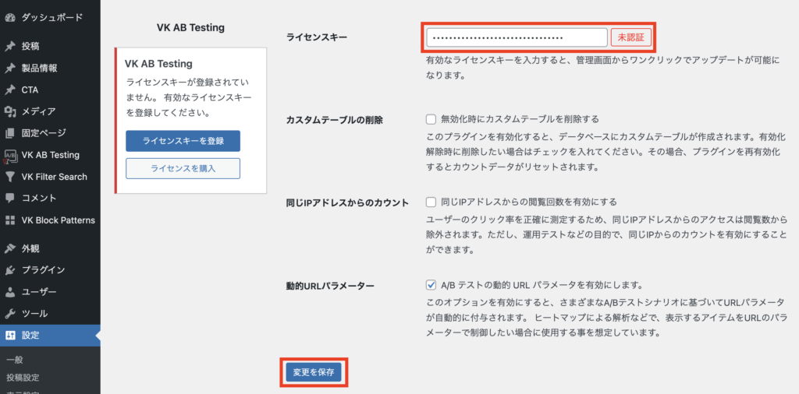Click the wrench icon beside ツール
Viewport: 799px width, 394px height.
10,314
